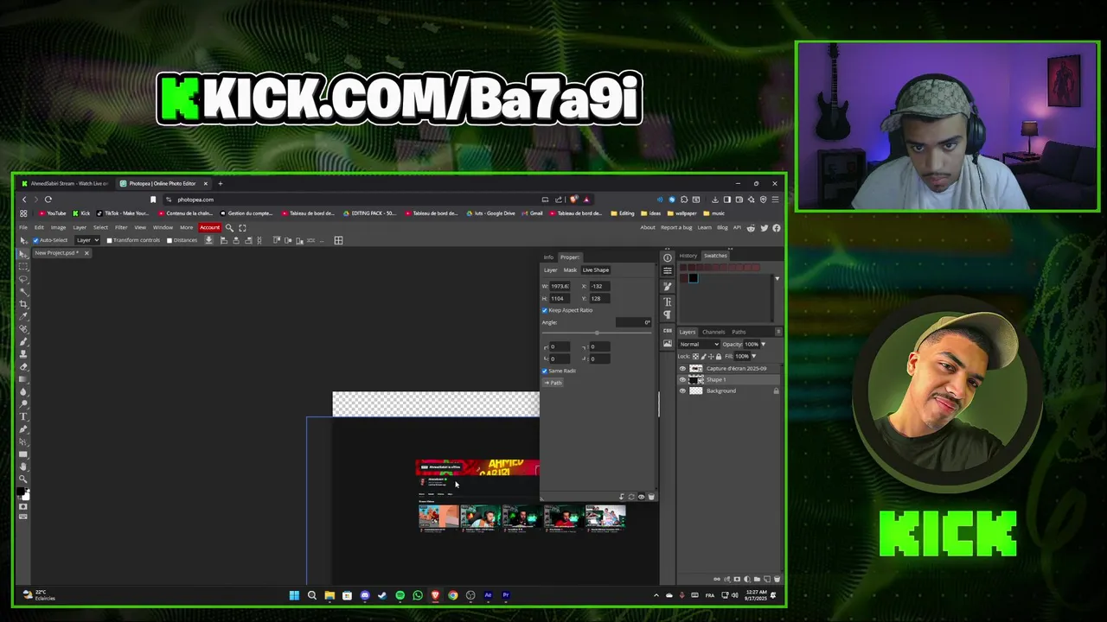
Task: Enable the Distances checkbox
Action: point(170,240)
